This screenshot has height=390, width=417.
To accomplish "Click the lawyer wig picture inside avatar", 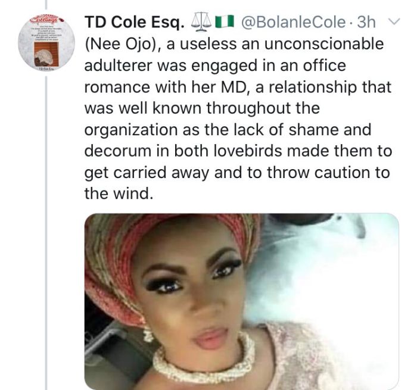I will coord(46,55).
